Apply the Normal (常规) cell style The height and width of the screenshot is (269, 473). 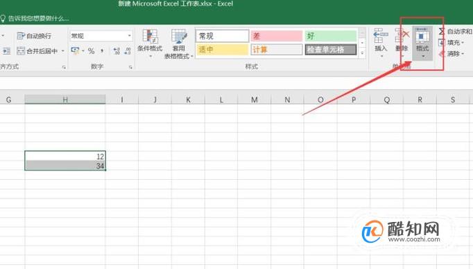pos(223,36)
